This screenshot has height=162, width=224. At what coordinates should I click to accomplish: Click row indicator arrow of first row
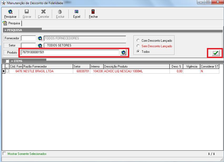(x=4, y=71)
